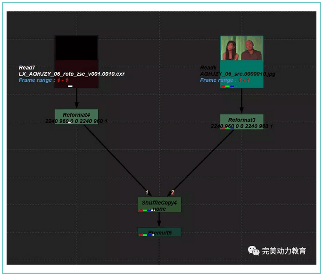The width and height of the screenshot is (323, 276).
Task: Click input arrow 1 label on ShuffleCopy4
Action: click(147, 193)
